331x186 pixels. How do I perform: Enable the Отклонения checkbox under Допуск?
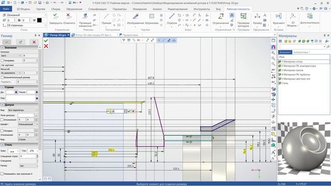(x=2, y=120)
